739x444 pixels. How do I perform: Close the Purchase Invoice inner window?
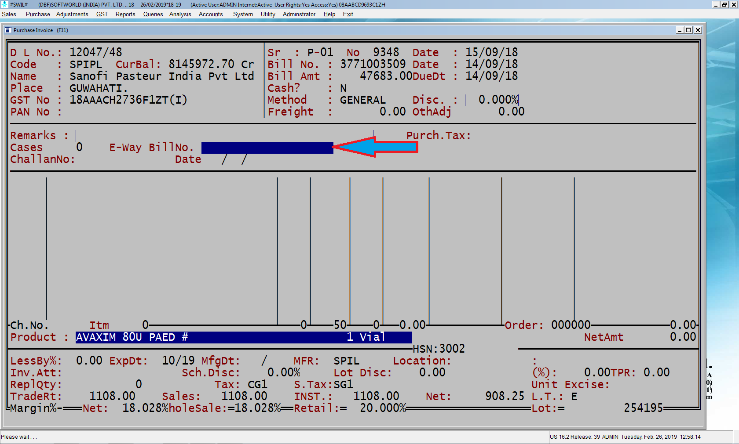pyautogui.click(x=698, y=30)
